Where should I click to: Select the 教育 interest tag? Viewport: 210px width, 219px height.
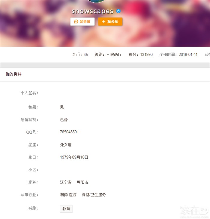coord(66,209)
